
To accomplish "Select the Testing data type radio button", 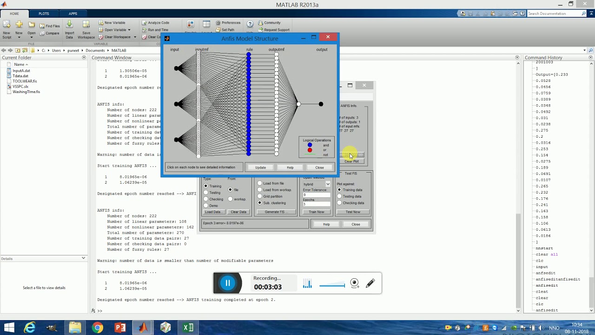I will point(205,193).
